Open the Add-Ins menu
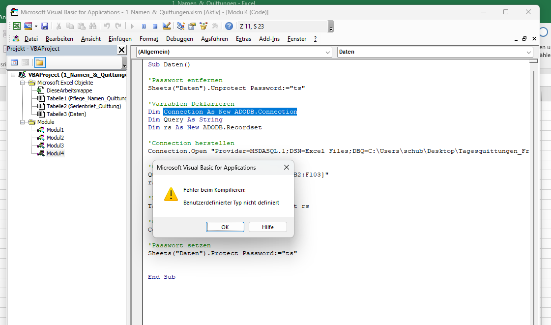The height and width of the screenshot is (325, 551). (x=269, y=39)
